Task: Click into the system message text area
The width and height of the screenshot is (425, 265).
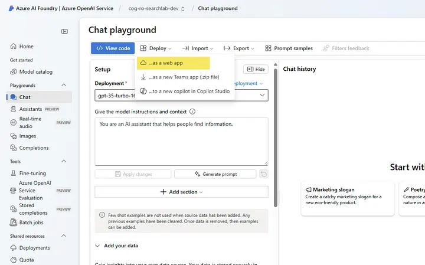Action: pyautogui.click(x=181, y=142)
